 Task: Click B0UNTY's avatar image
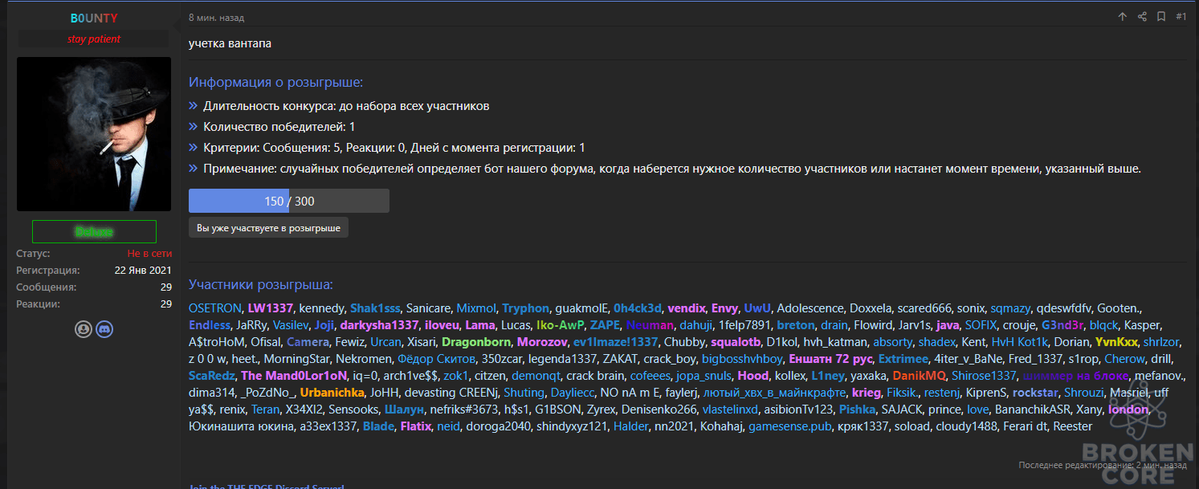tap(94, 134)
